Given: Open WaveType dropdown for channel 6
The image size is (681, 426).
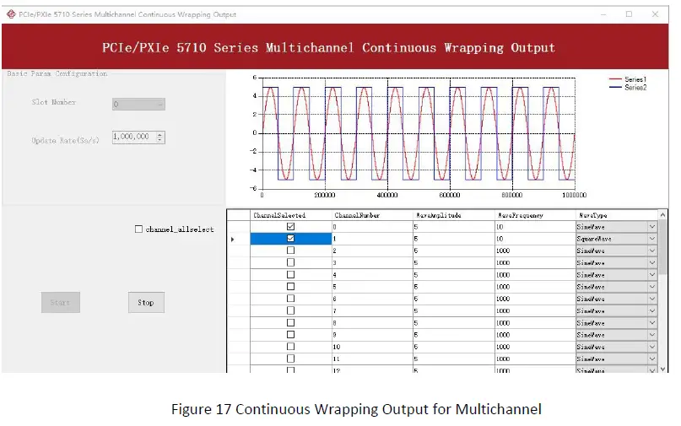Looking at the screenshot, I should point(652,299).
